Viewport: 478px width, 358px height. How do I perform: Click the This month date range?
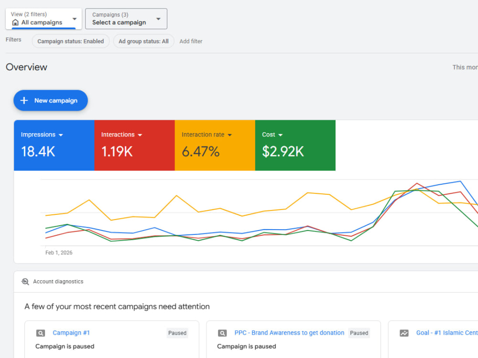click(465, 67)
